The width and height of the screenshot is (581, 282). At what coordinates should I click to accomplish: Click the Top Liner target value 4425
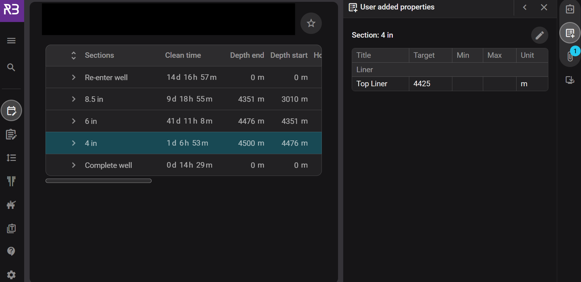pos(422,84)
